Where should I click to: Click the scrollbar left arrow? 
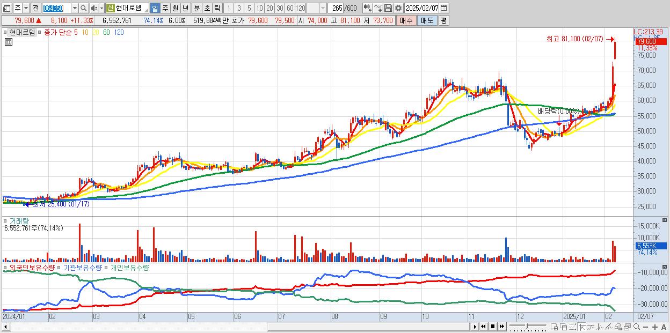pyautogui.click(x=5, y=326)
